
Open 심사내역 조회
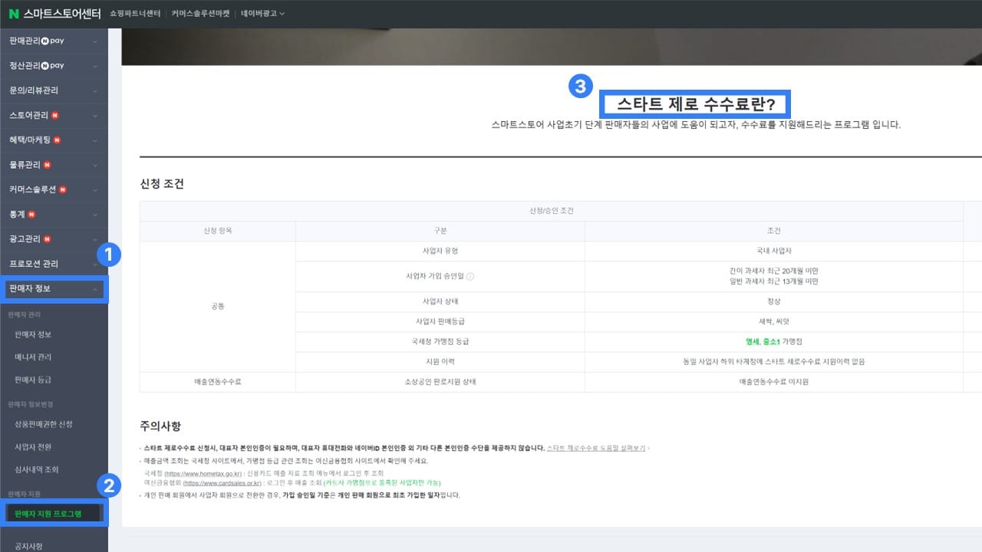point(36,469)
